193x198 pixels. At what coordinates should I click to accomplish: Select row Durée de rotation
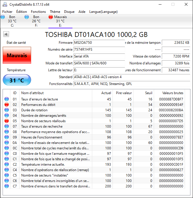pos(94,110)
